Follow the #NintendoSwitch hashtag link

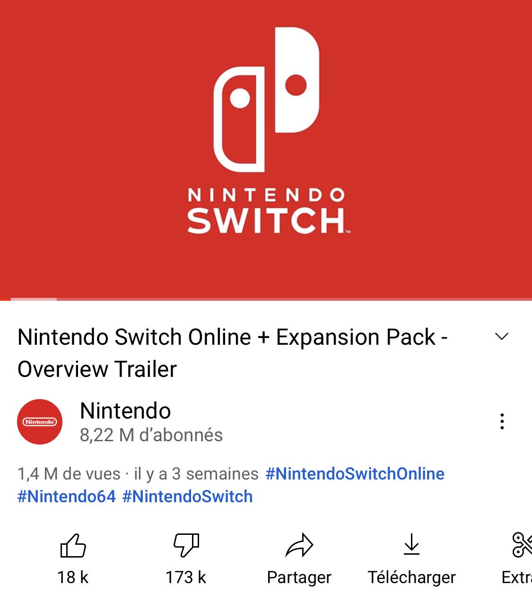pyautogui.click(x=188, y=497)
